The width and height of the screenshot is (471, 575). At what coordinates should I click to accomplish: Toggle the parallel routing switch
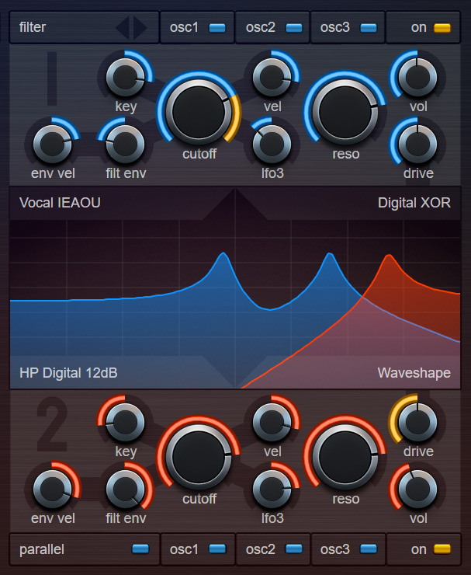click(140, 549)
